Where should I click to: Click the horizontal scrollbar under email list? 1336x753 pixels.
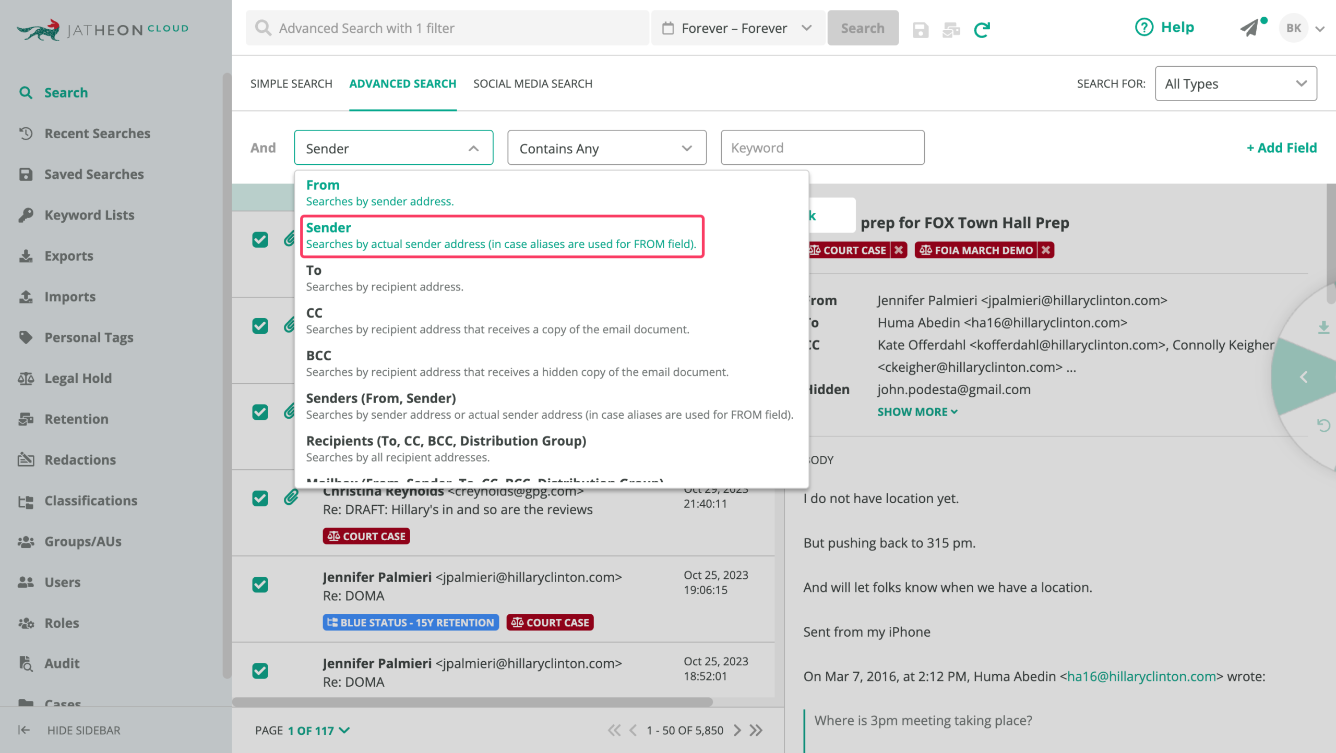(x=472, y=702)
